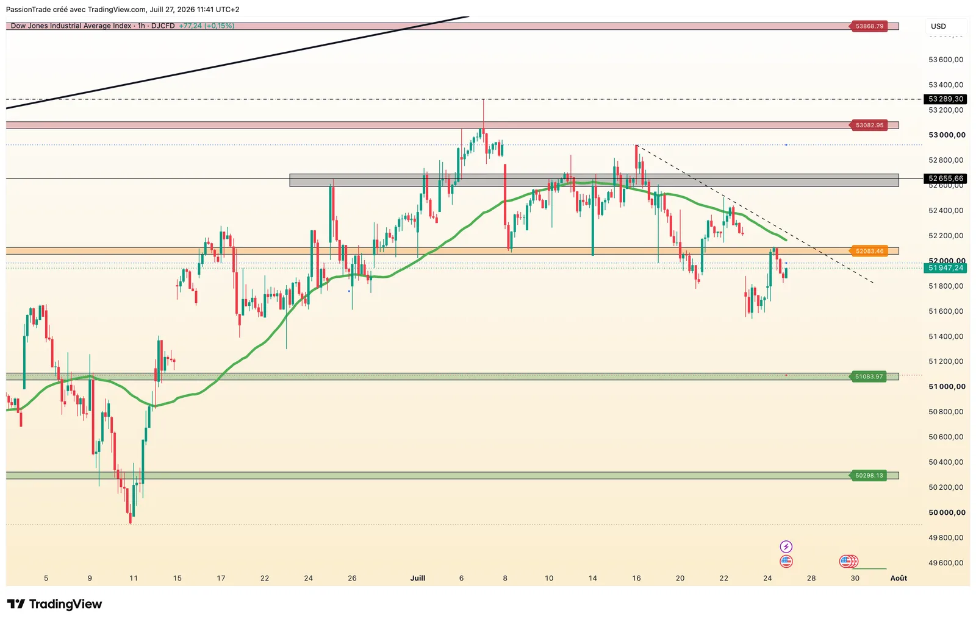Click date 24 left of 26 on time axis
The width and height of the screenshot is (976, 622).
[x=309, y=578]
